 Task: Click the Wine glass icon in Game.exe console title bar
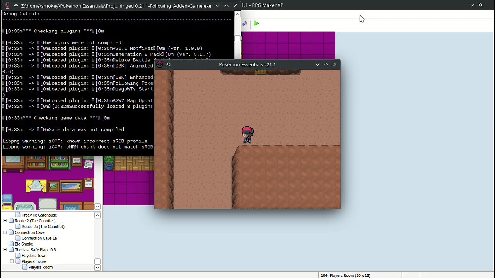pyautogui.click(x=7, y=6)
